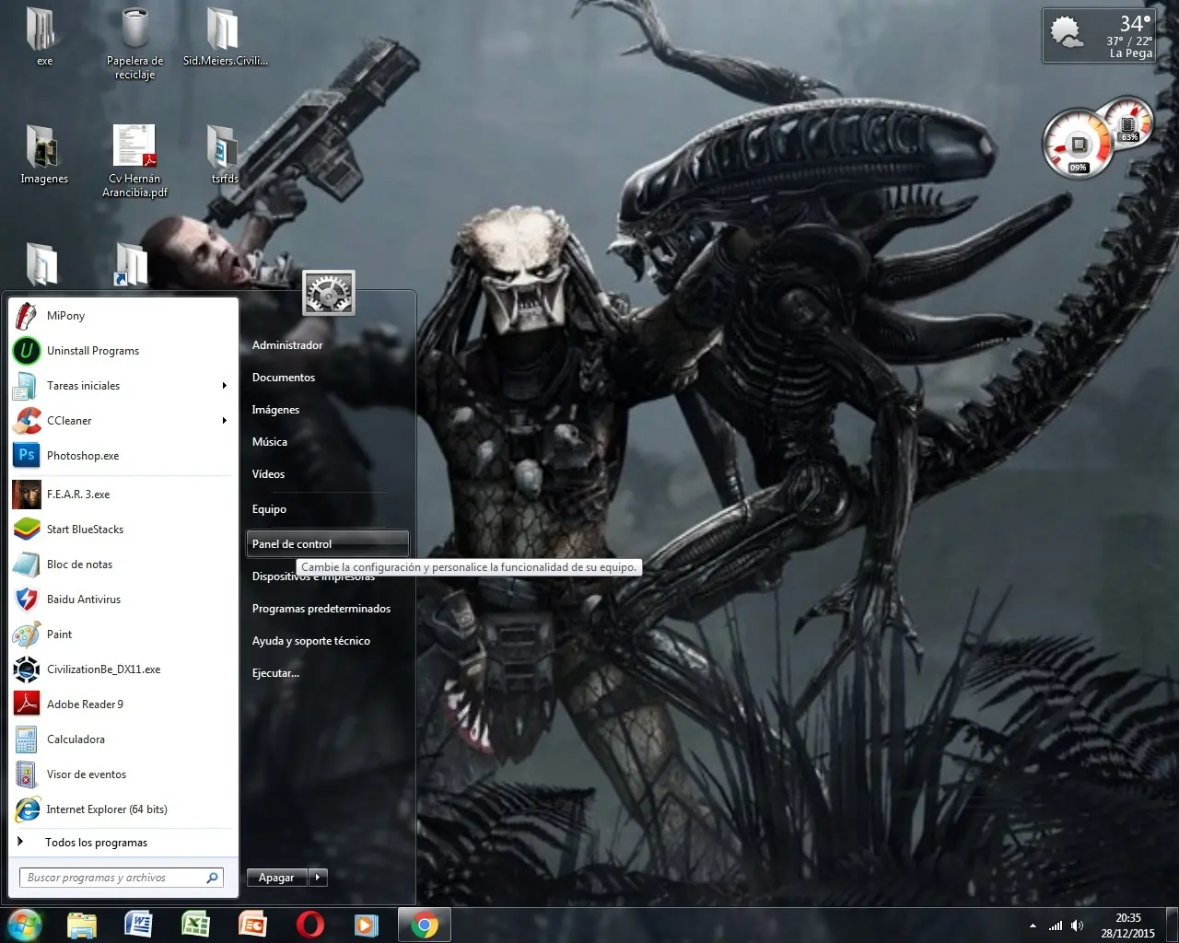The image size is (1179, 943).
Task: Open Bloc de notas icon
Action: click(26, 565)
